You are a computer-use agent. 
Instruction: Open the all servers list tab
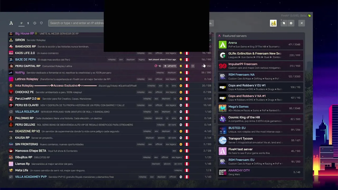[x=21, y=23]
